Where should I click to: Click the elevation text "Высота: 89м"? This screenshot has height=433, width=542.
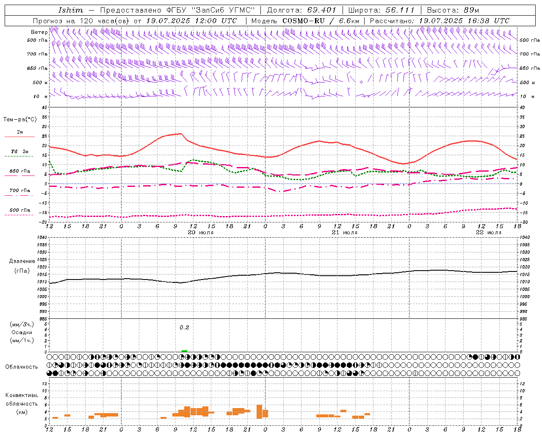coord(453,10)
